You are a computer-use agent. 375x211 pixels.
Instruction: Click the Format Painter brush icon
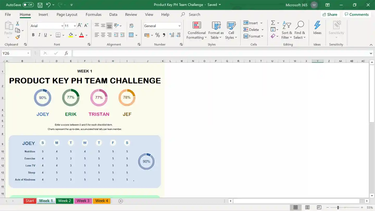pyautogui.click(x=17, y=37)
